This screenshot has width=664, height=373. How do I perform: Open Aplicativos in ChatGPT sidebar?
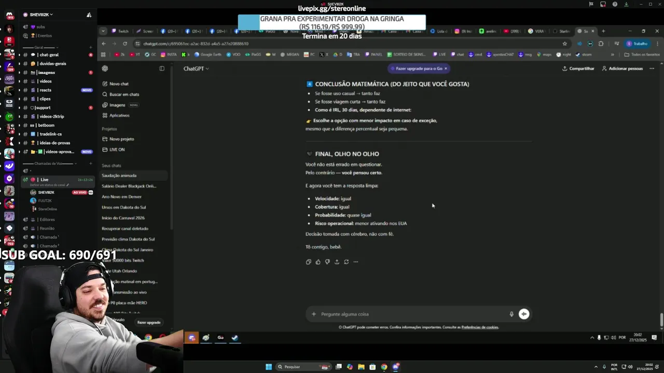(135, 116)
